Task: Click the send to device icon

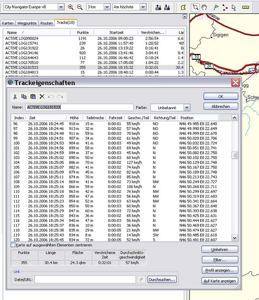Action: (158, 7)
